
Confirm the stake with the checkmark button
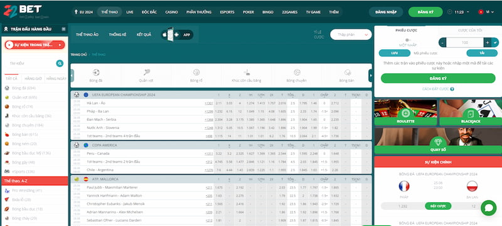click(496, 43)
